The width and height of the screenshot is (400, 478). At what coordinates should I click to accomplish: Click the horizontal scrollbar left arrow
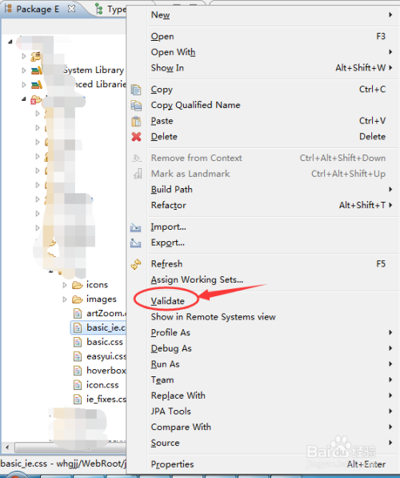point(7,448)
